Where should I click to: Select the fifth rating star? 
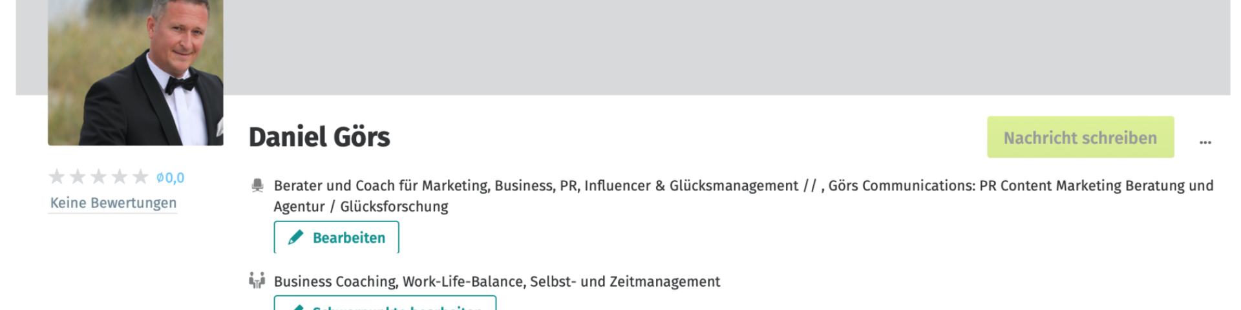click(x=140, y=176)
